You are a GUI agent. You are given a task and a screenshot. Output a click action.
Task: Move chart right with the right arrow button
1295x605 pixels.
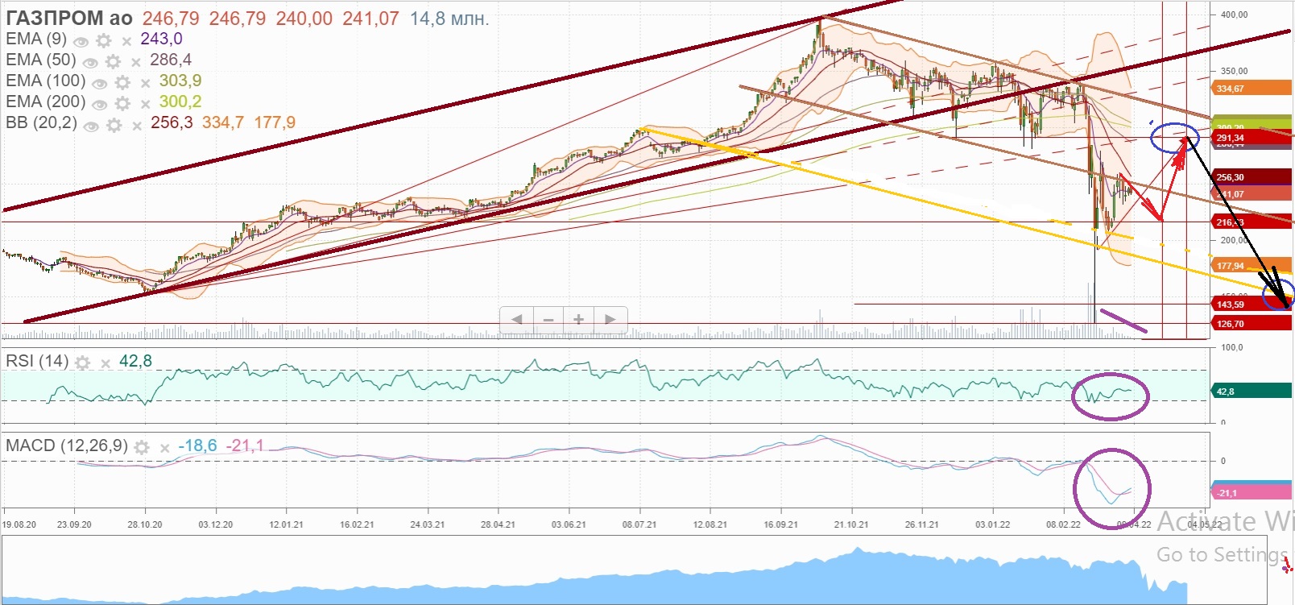[610, 320]
